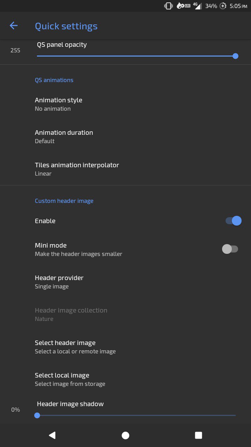Open Tiles animation interpolator options
This screenshot has width=251, height=447.
click(x=125, y=169)
